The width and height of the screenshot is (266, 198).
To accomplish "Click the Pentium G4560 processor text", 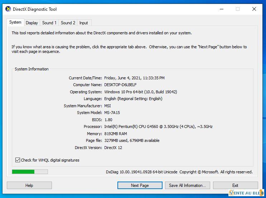I will [x=158, y=127].
